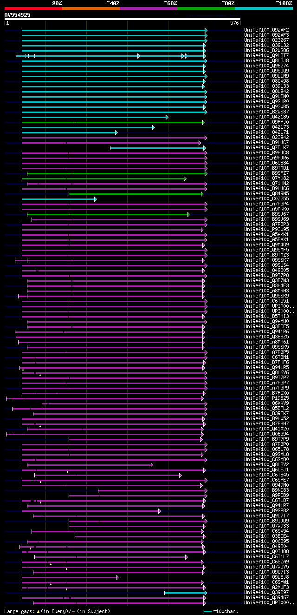Screen dimensions: 297x615
Task: Click label UniRef100_Q9AXU0
Action: (x=266, y=322)
